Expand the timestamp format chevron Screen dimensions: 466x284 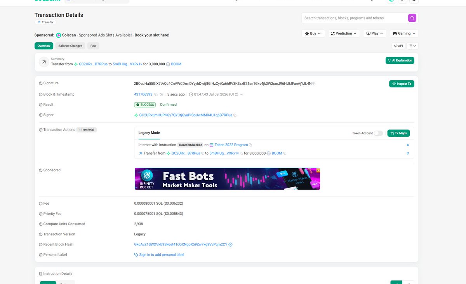242,94
